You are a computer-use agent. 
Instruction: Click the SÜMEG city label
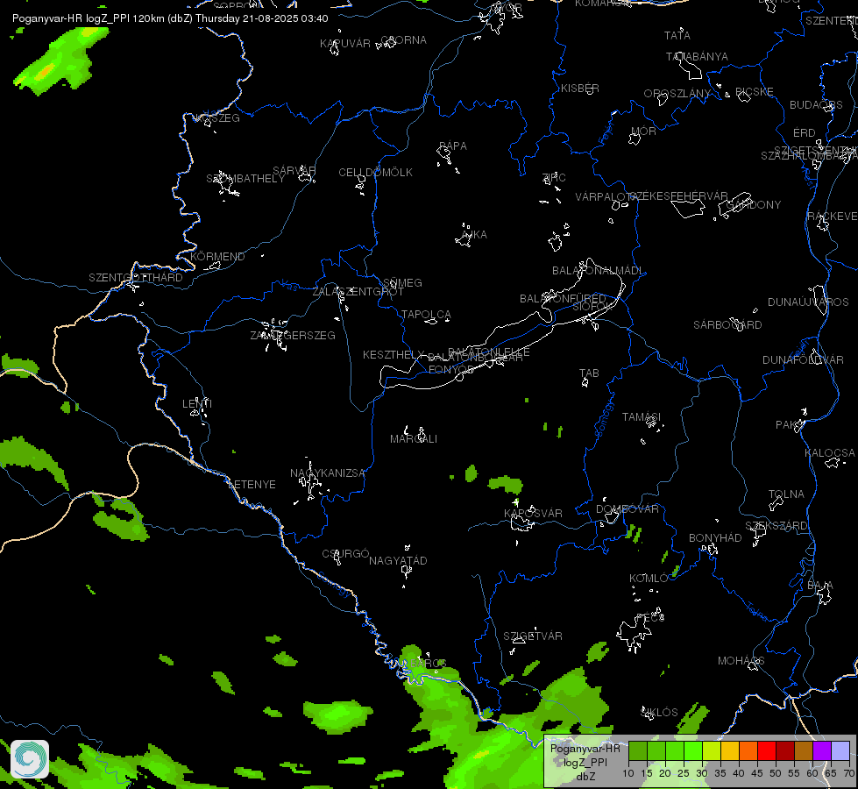pyautogui.click(x=403, y=283)
